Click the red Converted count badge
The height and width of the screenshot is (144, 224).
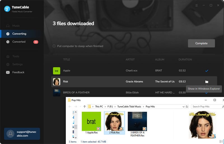click(x=36, y=42)
